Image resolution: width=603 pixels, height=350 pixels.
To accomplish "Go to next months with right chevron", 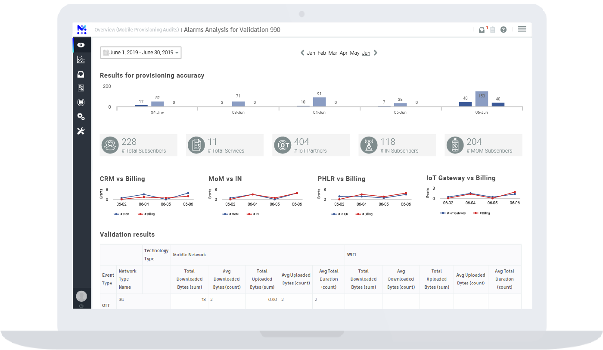I will (375, 53).
